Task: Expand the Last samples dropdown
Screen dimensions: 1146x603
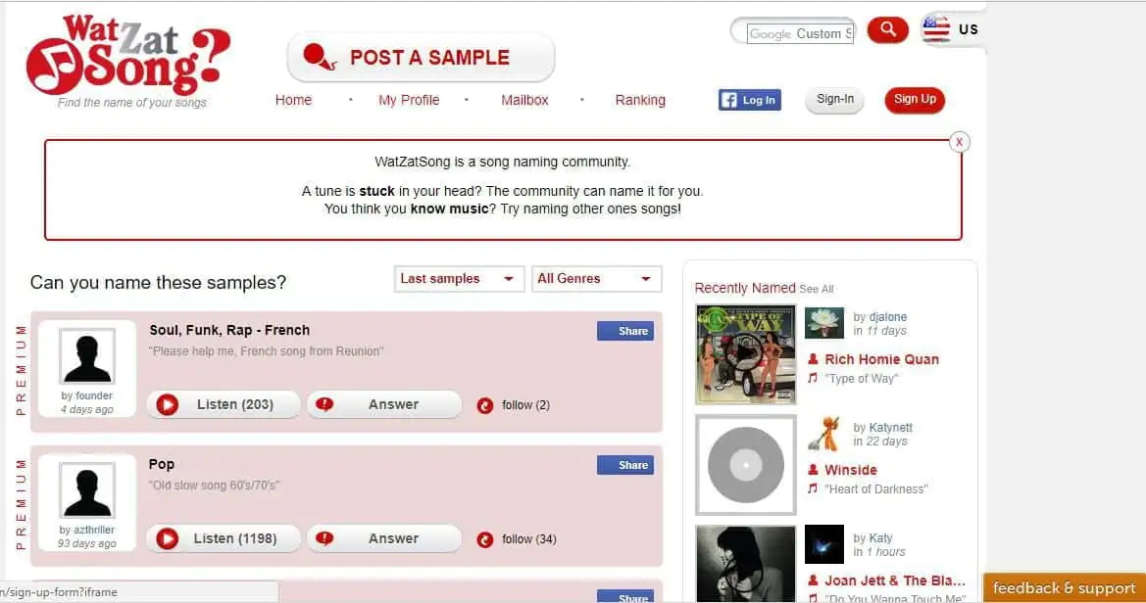Action: pos(459,279)
